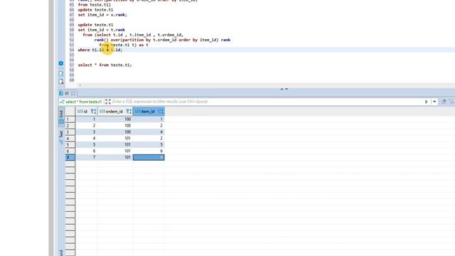
Task: Select row header 7 in the grid
Action: [x=70, y=157]
